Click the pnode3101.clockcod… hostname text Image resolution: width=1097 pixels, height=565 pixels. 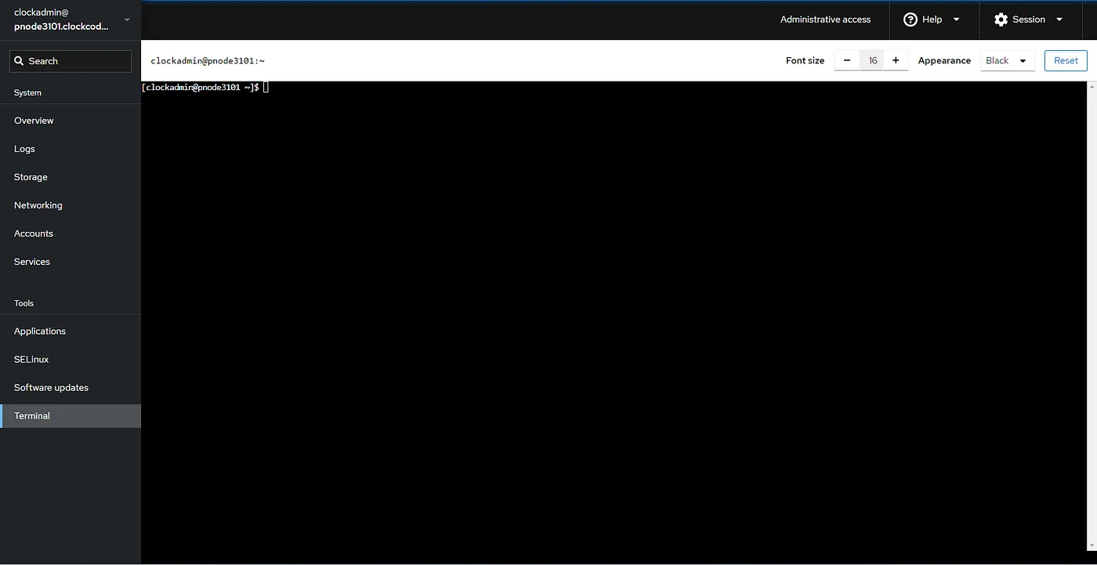pyautogui.click(x=61, y=27)
